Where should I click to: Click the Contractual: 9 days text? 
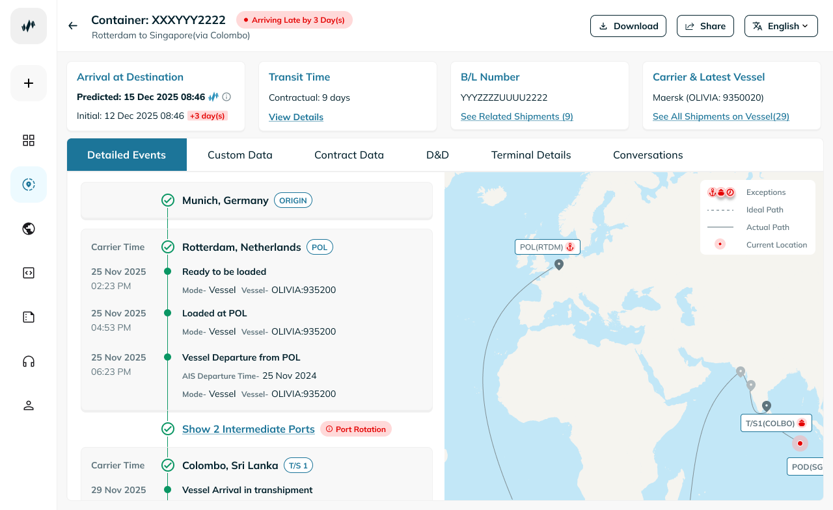(309, 97)
